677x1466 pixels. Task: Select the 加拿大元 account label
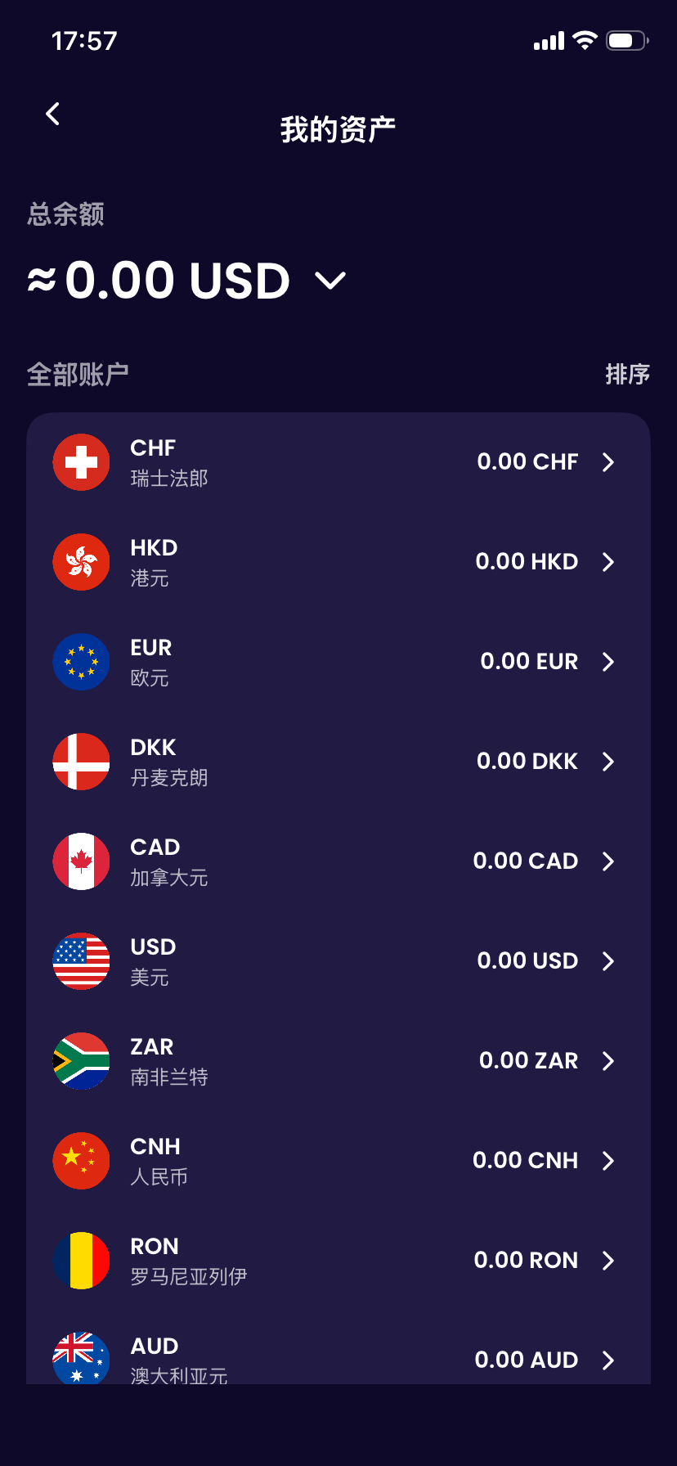169,878
